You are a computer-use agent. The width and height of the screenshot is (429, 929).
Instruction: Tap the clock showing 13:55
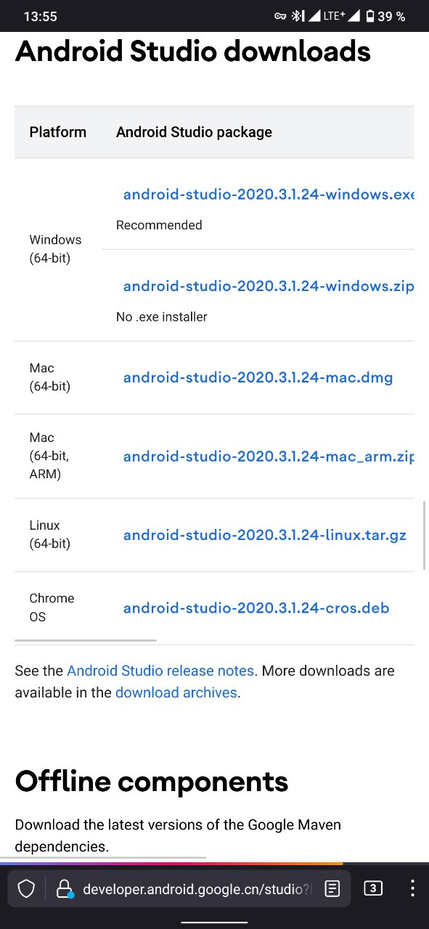click(x=40, y=16)
